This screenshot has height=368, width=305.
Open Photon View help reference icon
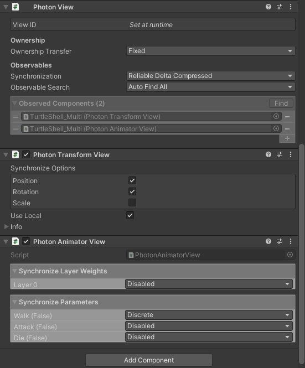click(268, 7)
